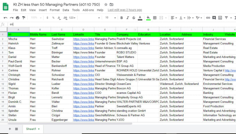Click the redo arrow icon
The image size is (236, 134).
point(11,18)
